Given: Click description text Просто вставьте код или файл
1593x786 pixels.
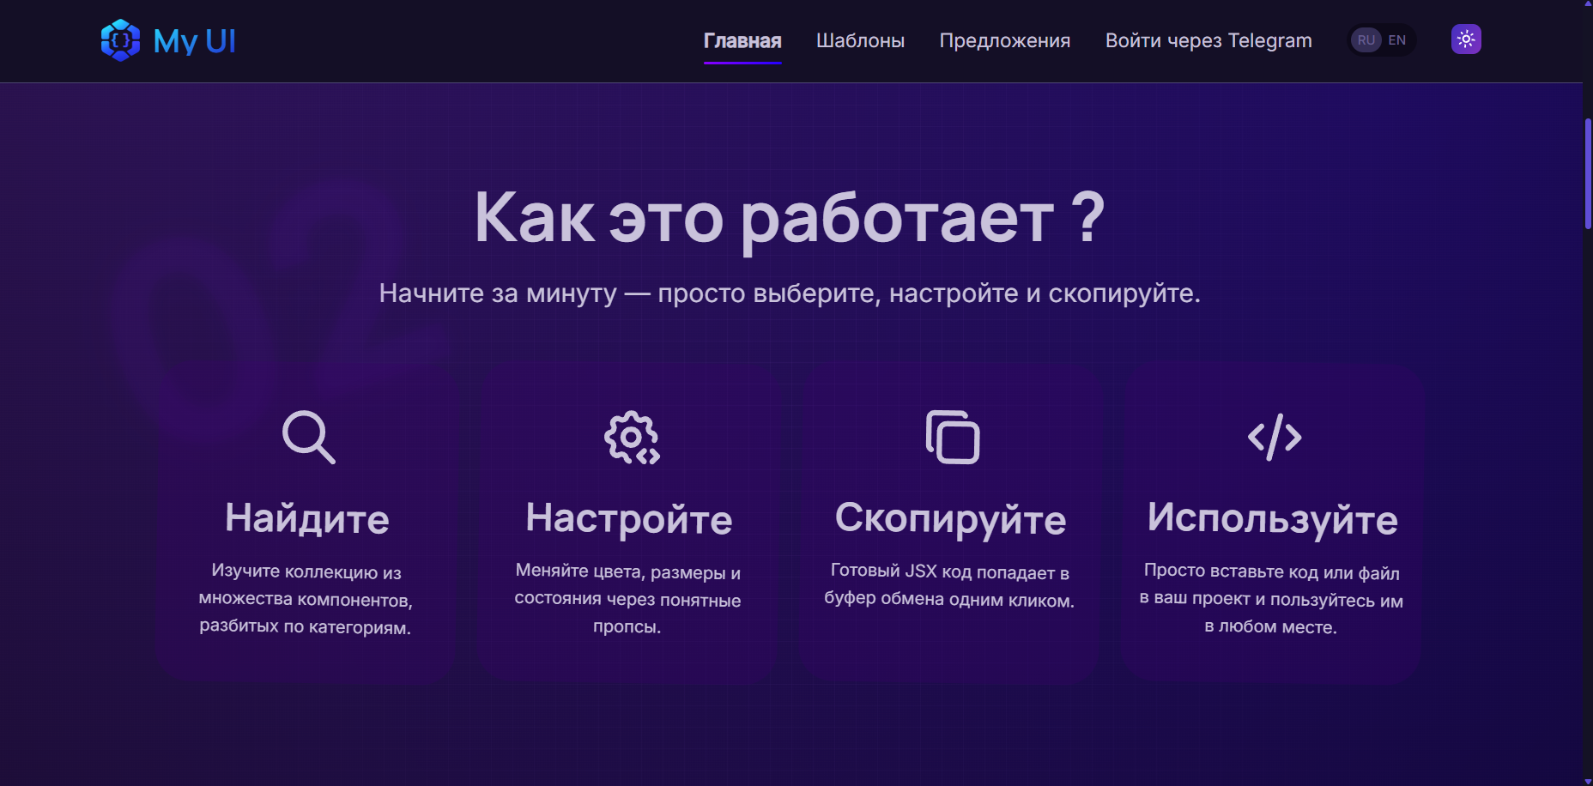Looking at the screenshot, I should (x=1271, y=599).
